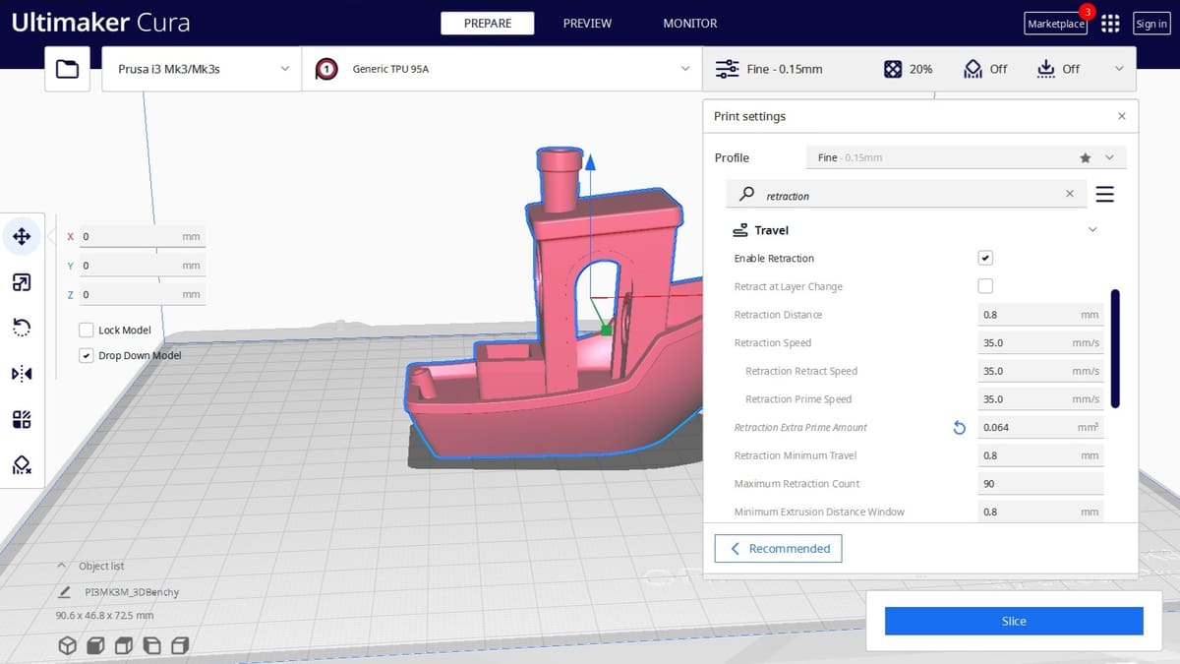Switch to front view cube
Image resolution: width=1180 pixels, height=664 pixels.
pos(95,645)
